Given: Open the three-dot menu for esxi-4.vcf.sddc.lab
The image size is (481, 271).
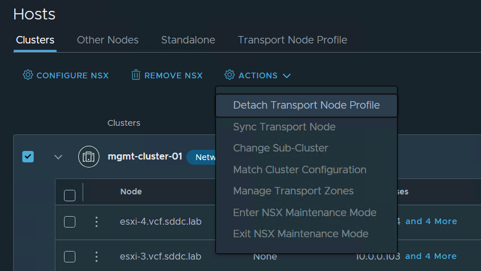Looking at the screenshot, I should coord(97,222).
